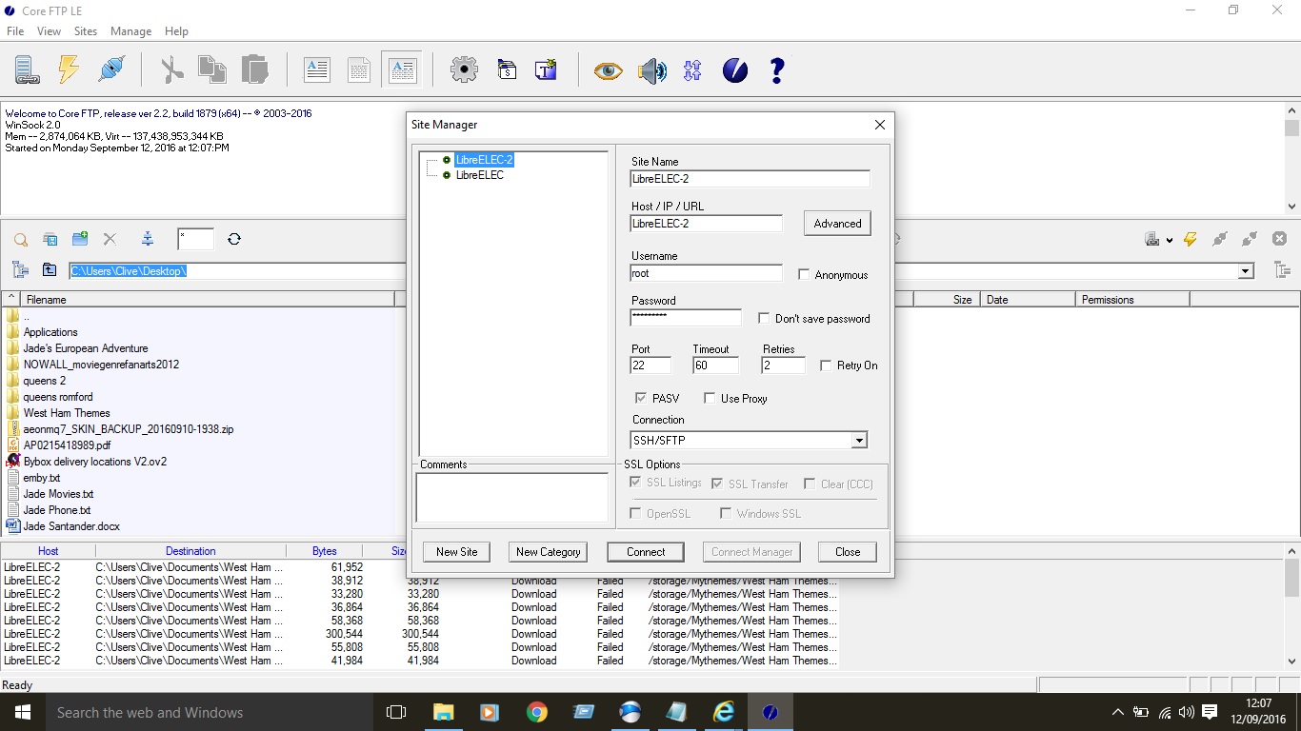Click the eye View icon in toolbar
1301x731 pixels.
[608, 70]
